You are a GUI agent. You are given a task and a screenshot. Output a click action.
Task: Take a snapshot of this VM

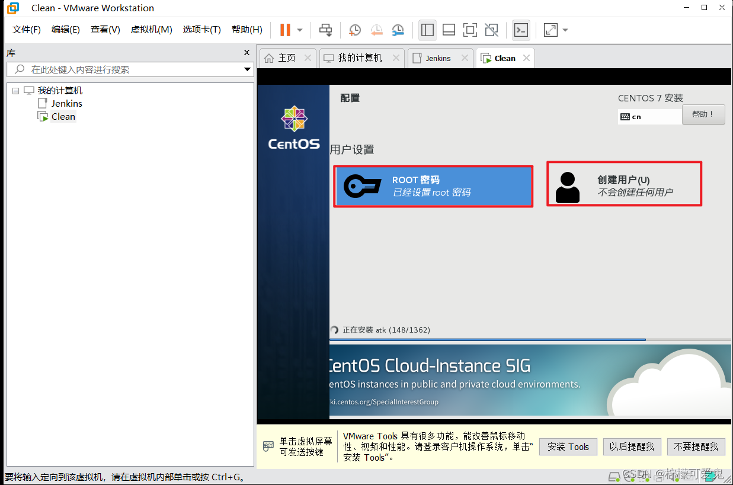point(354,30)
